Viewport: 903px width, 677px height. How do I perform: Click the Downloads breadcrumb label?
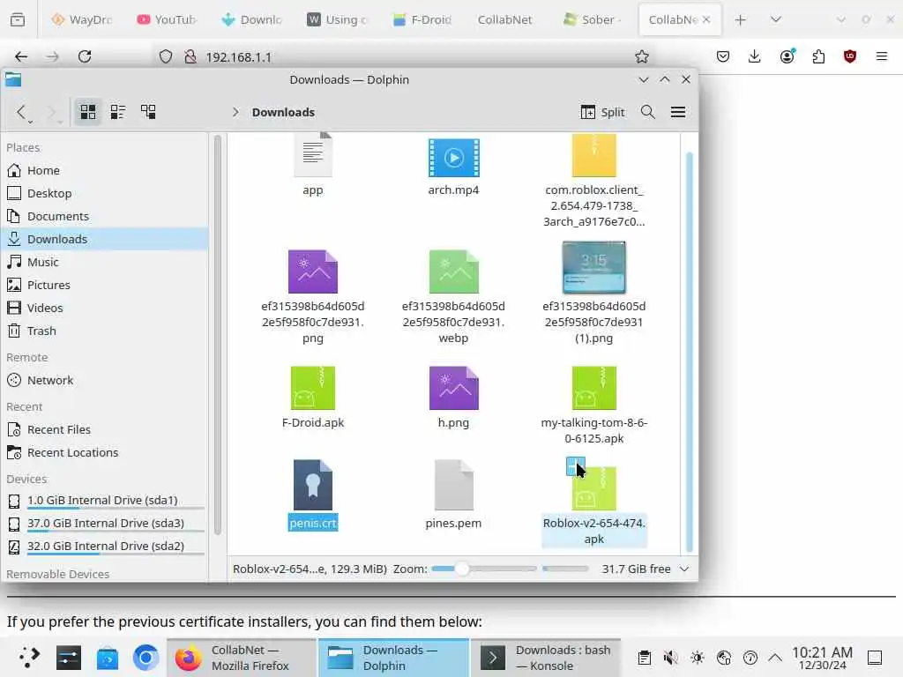pyautogui.click(x=283, y=112)
